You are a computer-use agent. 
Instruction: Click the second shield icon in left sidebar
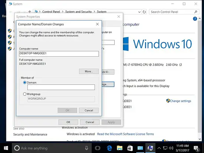click(10, 37)
